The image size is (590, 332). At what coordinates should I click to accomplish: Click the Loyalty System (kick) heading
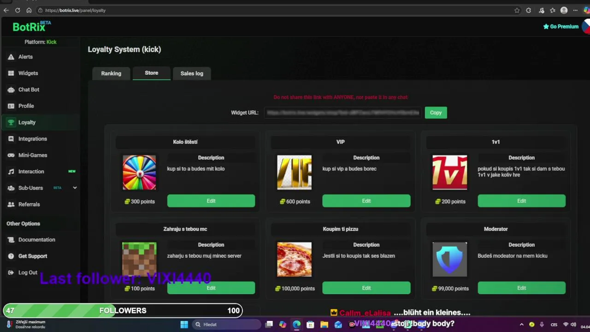point(124,49)
